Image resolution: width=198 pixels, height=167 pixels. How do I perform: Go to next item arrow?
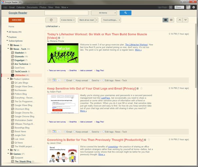(185, 20)
